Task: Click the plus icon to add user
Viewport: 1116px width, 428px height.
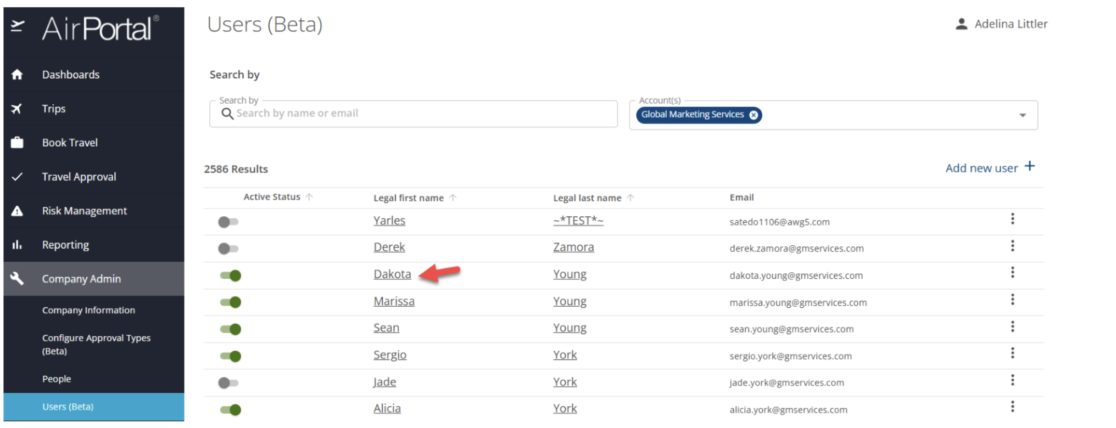Action: pyautogui.click(x=1030, y=166)
